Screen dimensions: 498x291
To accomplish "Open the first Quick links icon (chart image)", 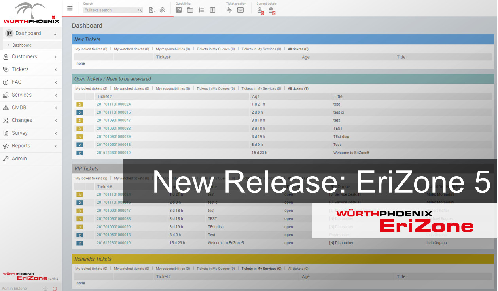I will [x=179, y=10].
